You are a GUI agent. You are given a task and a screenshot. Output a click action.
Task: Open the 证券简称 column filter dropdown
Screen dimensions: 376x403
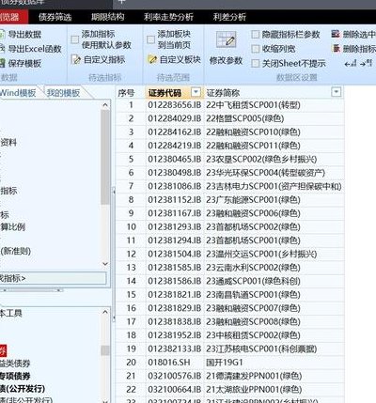tap(336, 92)
